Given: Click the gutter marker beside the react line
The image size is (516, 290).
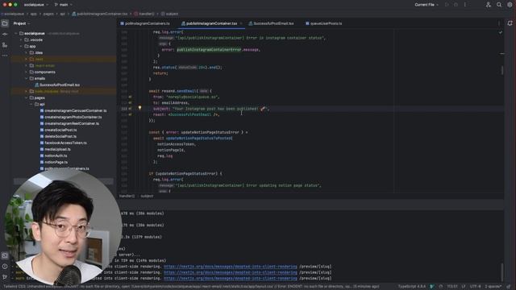Looking at the screenshot, I should click(130, 114).
